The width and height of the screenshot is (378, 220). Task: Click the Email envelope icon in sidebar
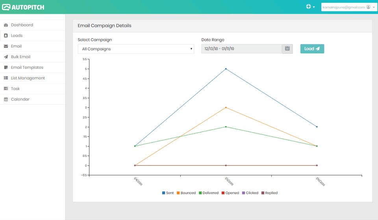6,46
